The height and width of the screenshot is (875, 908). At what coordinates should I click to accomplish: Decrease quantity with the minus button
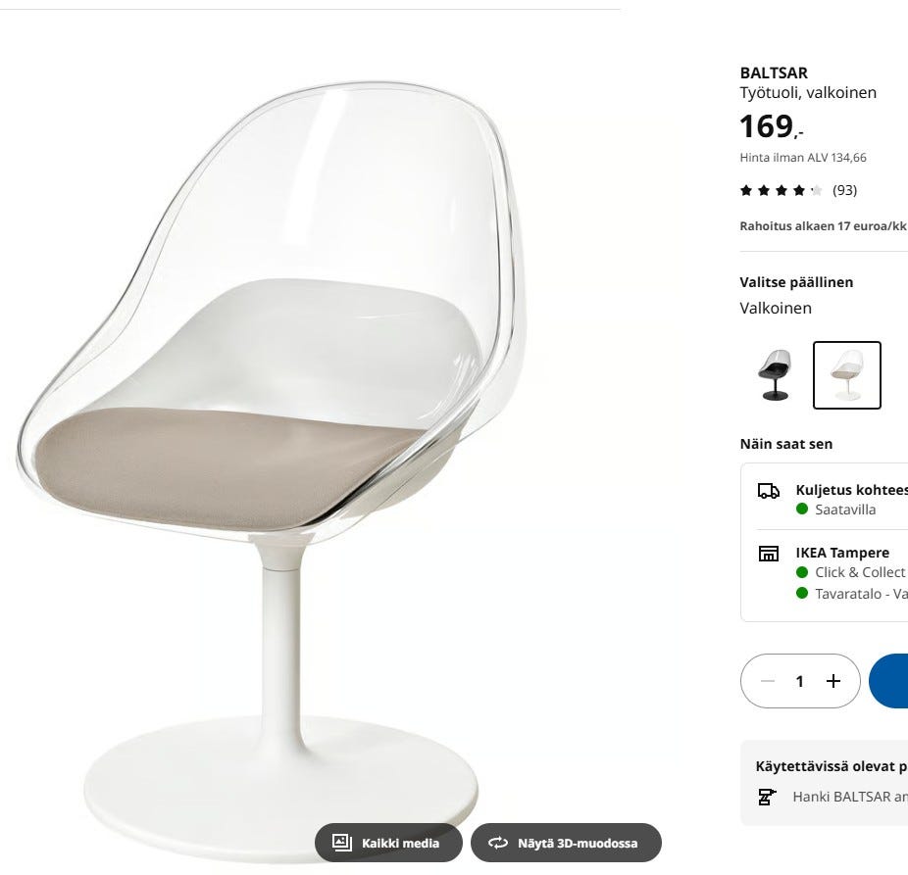pos(767,681)
